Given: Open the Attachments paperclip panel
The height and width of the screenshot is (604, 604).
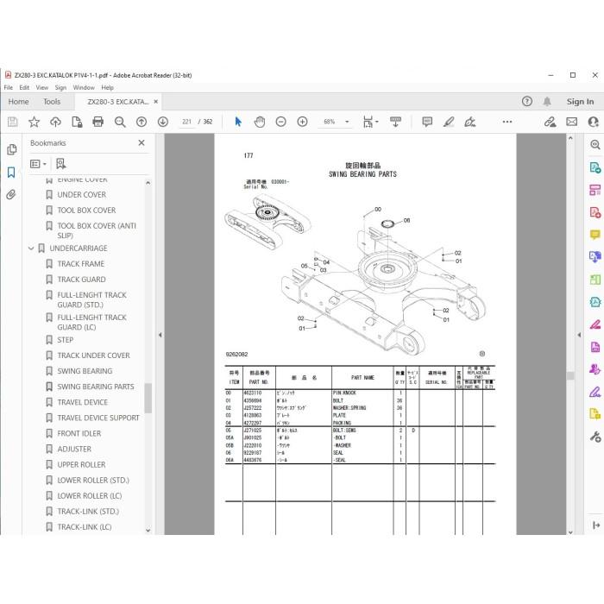Looking at the screenshot, I should (11, 194).
